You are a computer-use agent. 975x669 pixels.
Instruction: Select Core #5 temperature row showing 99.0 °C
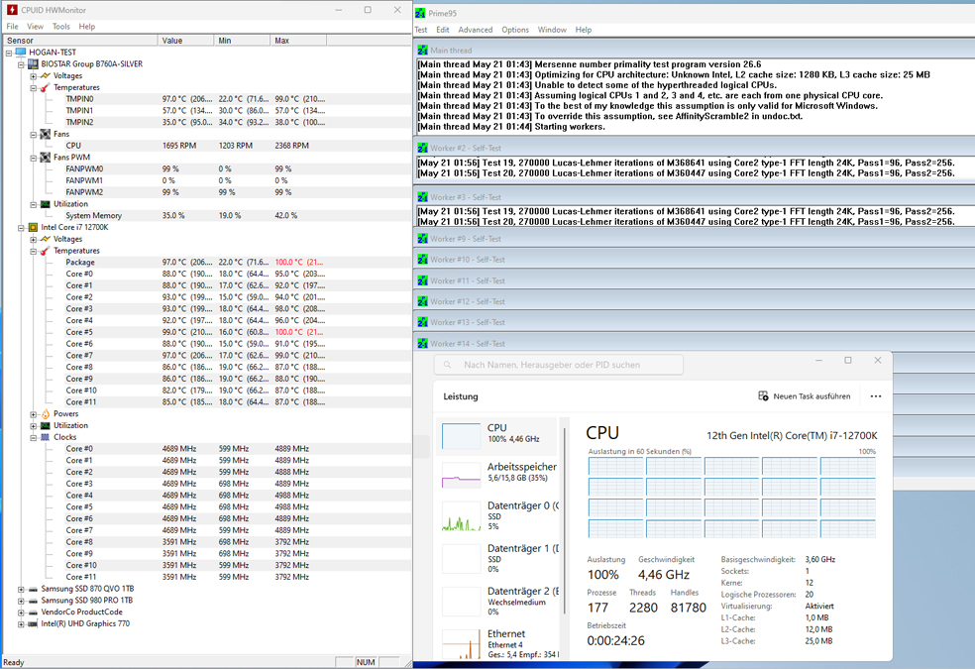pos(208,333)
